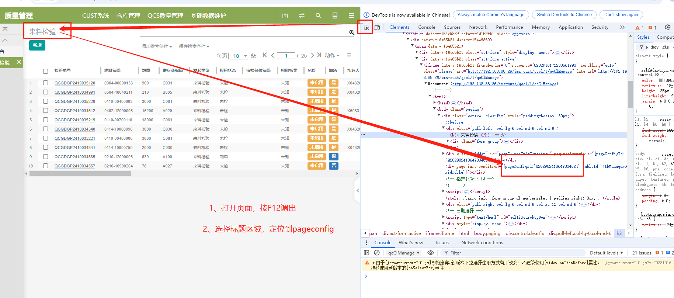
Task: Open the 仓库管理 menu
Action: coord(128,15)
